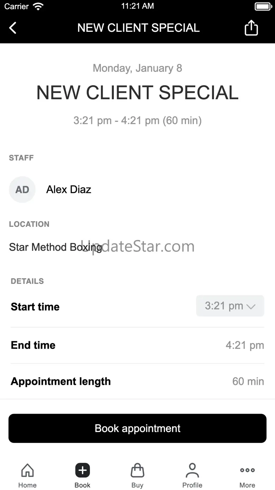Open the 3:21 pm start time dropdown
The image size is (275, 490).
tap(230, 306)
